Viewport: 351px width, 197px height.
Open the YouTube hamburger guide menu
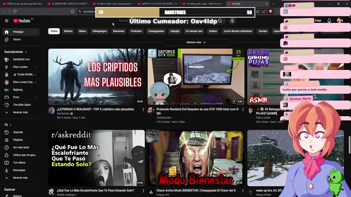(7, 21)
